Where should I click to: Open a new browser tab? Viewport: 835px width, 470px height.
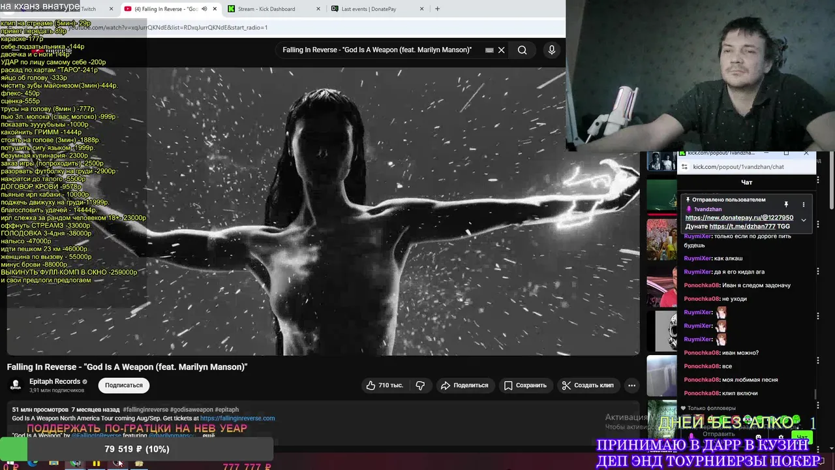pyautogui.click(x=437, y=9)
